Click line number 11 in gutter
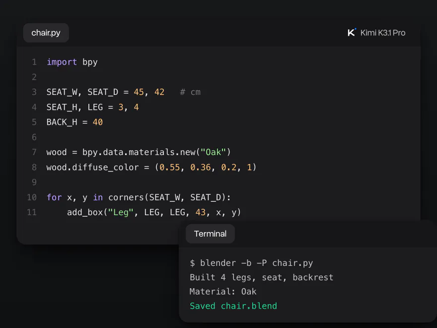This screenshot has height=328, width=437. point(32,213)
